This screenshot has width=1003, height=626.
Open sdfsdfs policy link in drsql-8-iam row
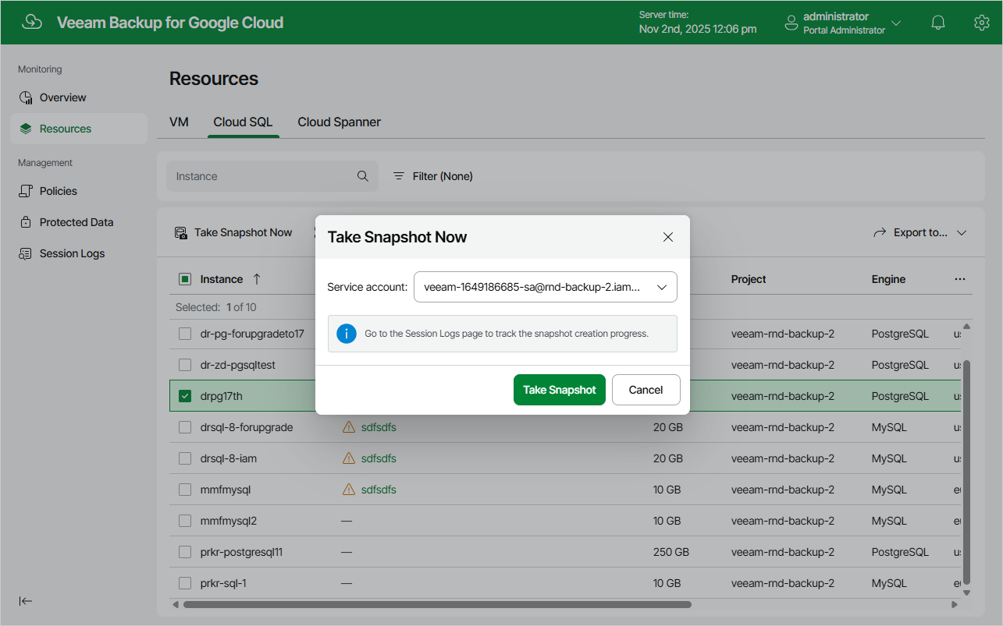click(379, 458)
